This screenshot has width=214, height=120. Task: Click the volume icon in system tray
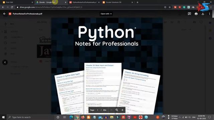tap(190, 117)
